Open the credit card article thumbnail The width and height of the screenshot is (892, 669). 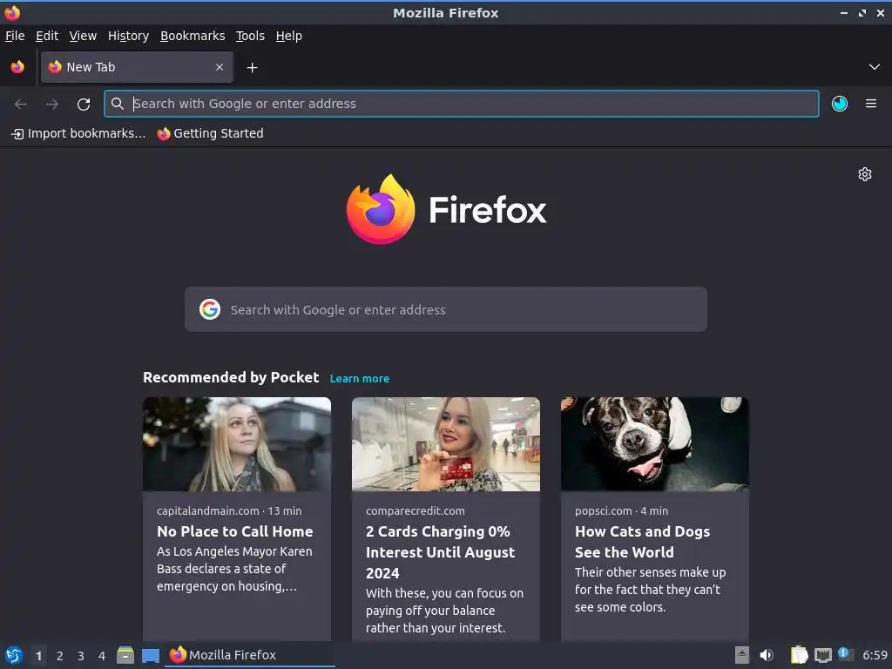point(446,443)
